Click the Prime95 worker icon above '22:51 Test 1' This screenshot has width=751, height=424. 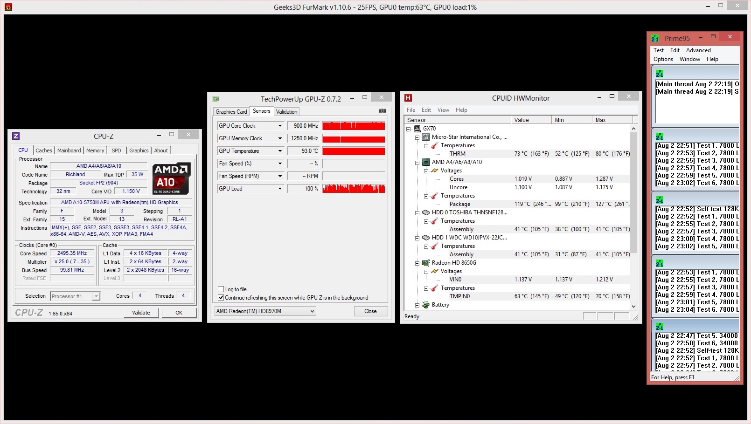pyautogui.click(x=660, y=137)
